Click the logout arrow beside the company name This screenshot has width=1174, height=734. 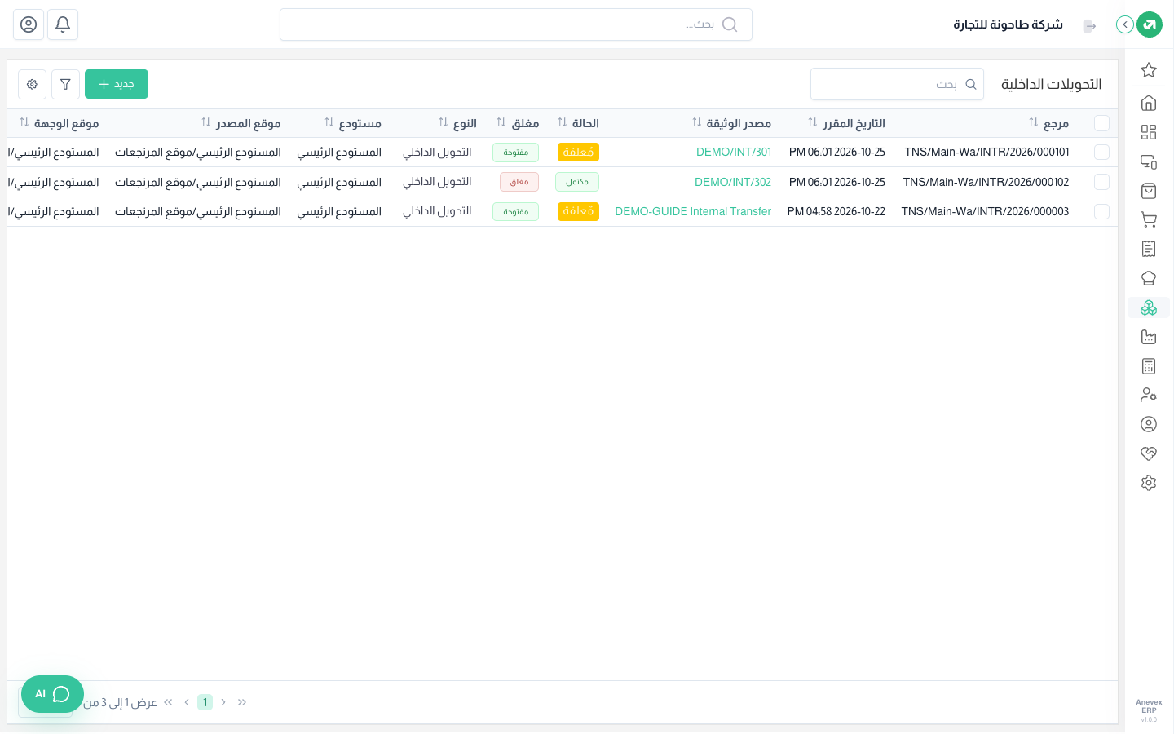coord(1089,26)
